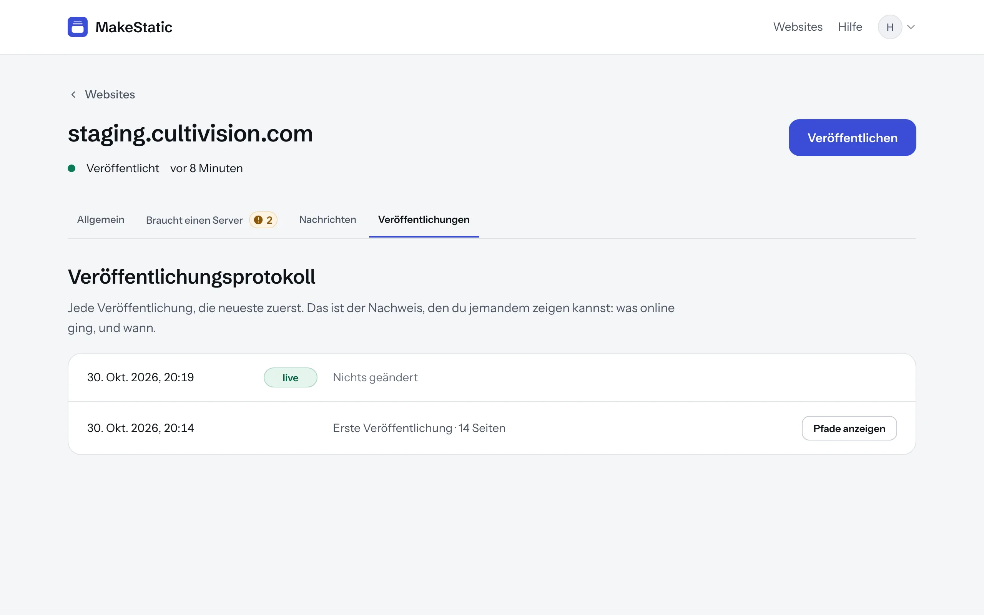
Task: Click the vor 8 Minuten timestamp
Action: (206, 168)
